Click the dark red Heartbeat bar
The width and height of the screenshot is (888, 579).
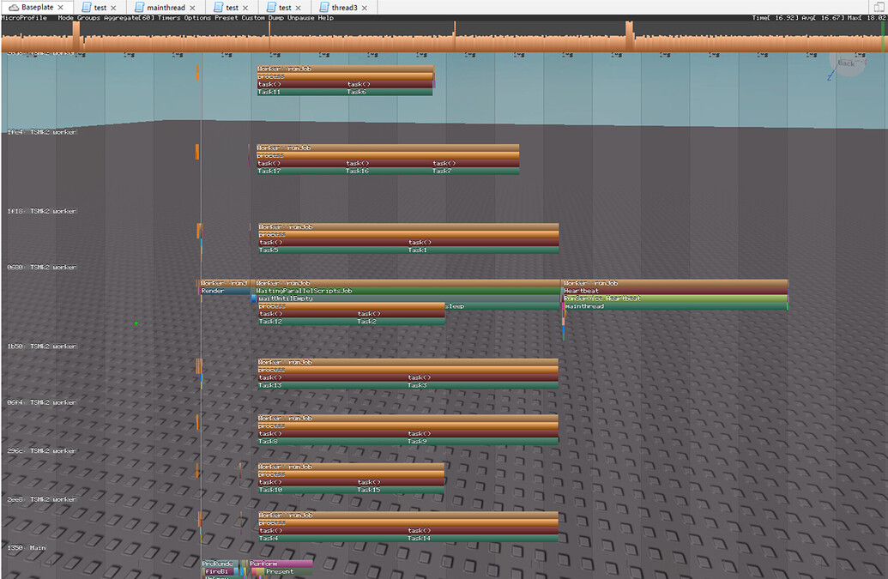[675, 291]
